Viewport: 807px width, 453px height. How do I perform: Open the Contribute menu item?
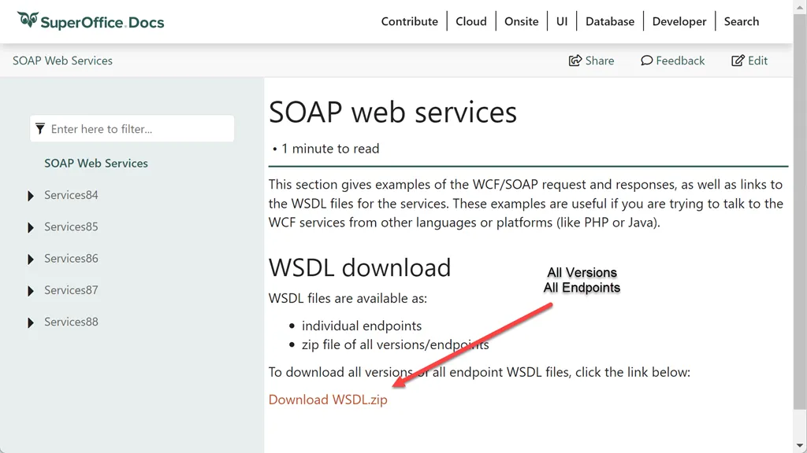point(409,21)
